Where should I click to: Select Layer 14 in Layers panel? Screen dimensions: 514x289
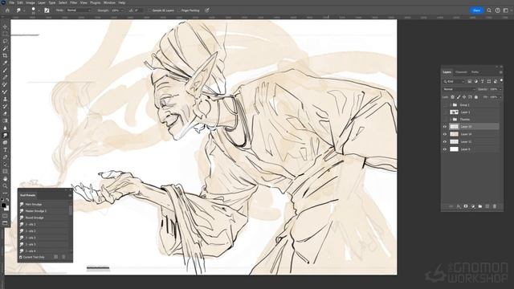click(475, 134)
